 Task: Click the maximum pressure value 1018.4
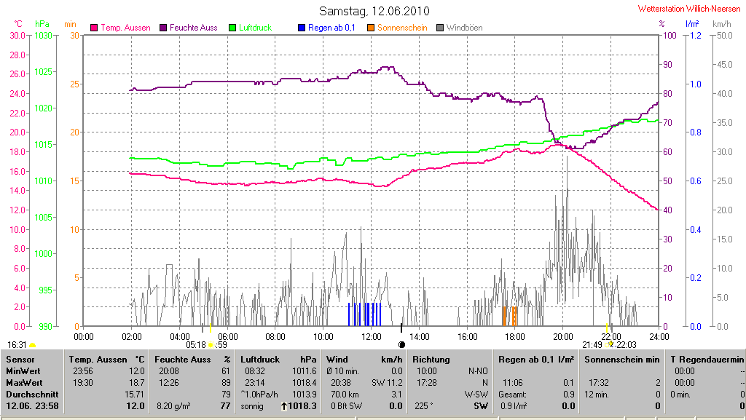pyautogui.click(x=304, y=382)
